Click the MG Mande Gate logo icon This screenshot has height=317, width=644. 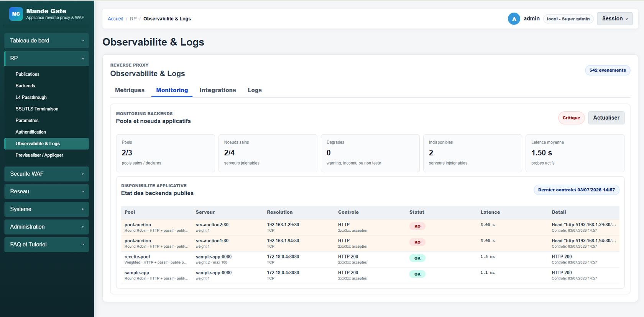16,14
